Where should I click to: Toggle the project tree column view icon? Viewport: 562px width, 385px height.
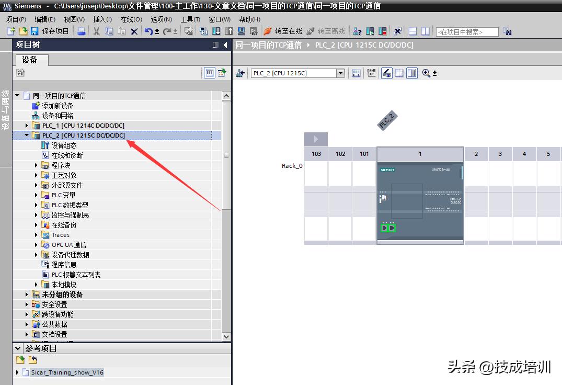coord(215,45)
